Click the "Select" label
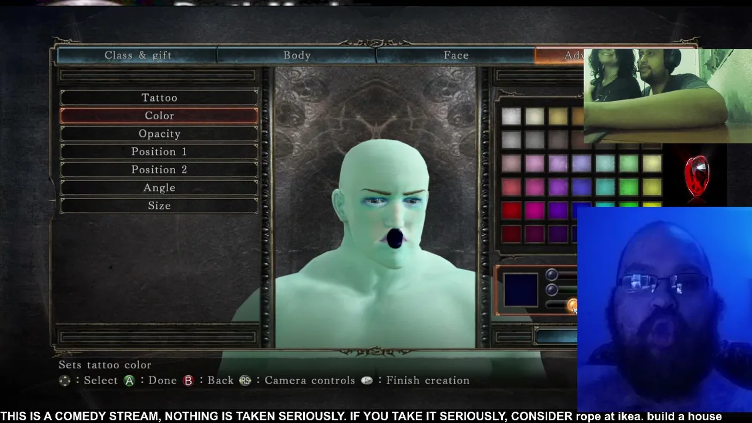The width and height of the screenshot is (752, 423). point(100,381)
